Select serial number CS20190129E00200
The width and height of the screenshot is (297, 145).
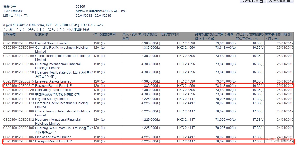pyautogui.click(x=19, y=56)
